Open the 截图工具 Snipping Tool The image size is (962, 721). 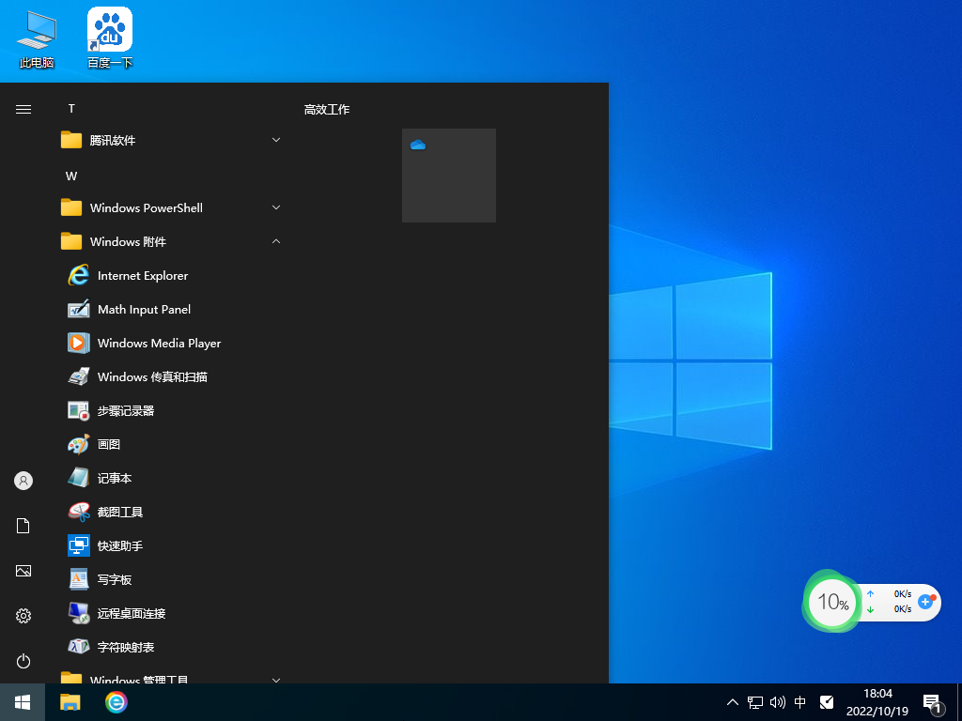coord(117,512)
